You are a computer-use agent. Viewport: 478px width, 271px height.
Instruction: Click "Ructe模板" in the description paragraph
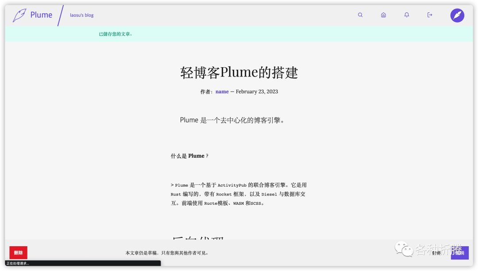click(216, 203)
